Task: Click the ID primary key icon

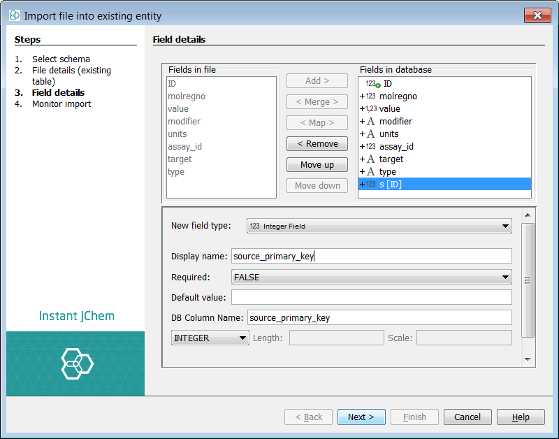Action: (372, 84)
